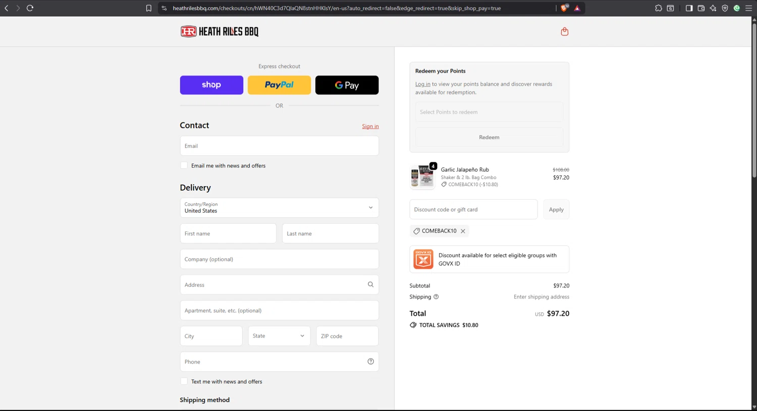Image resolution: width=757 pixels, height=411 pixels.
Task: Open the shopping cart bag icon
Action: tap(565, 31)
